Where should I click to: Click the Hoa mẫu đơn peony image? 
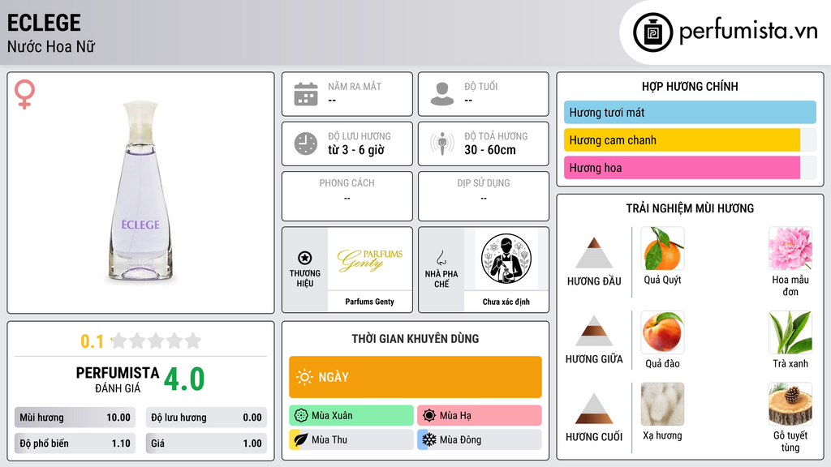[790, 248]
